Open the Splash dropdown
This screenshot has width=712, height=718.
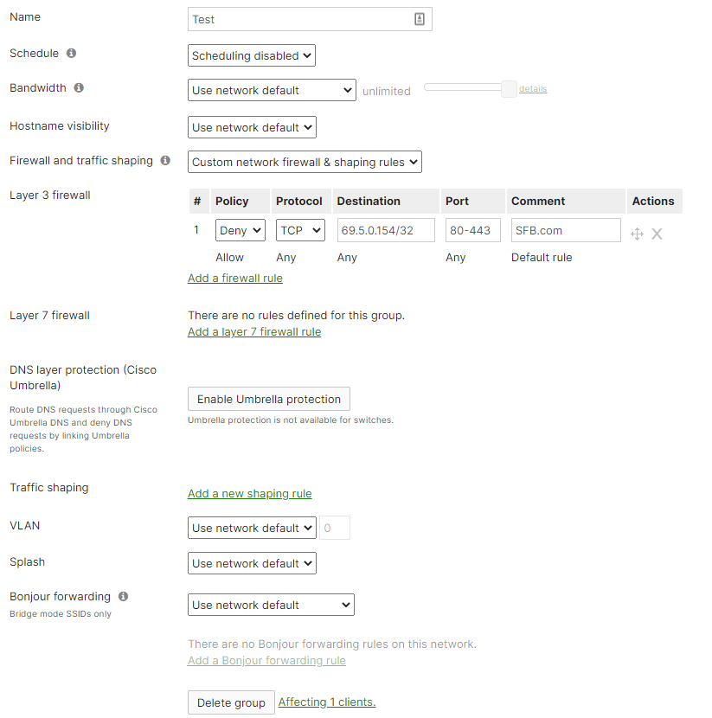pyautogui.click(x=252, y=563)
